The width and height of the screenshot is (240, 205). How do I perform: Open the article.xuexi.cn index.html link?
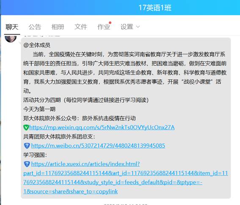[86, 164]
